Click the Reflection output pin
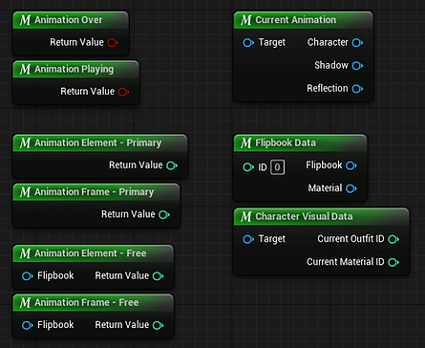Viewport: 425px width, 348px height. (x=357, y=89)
